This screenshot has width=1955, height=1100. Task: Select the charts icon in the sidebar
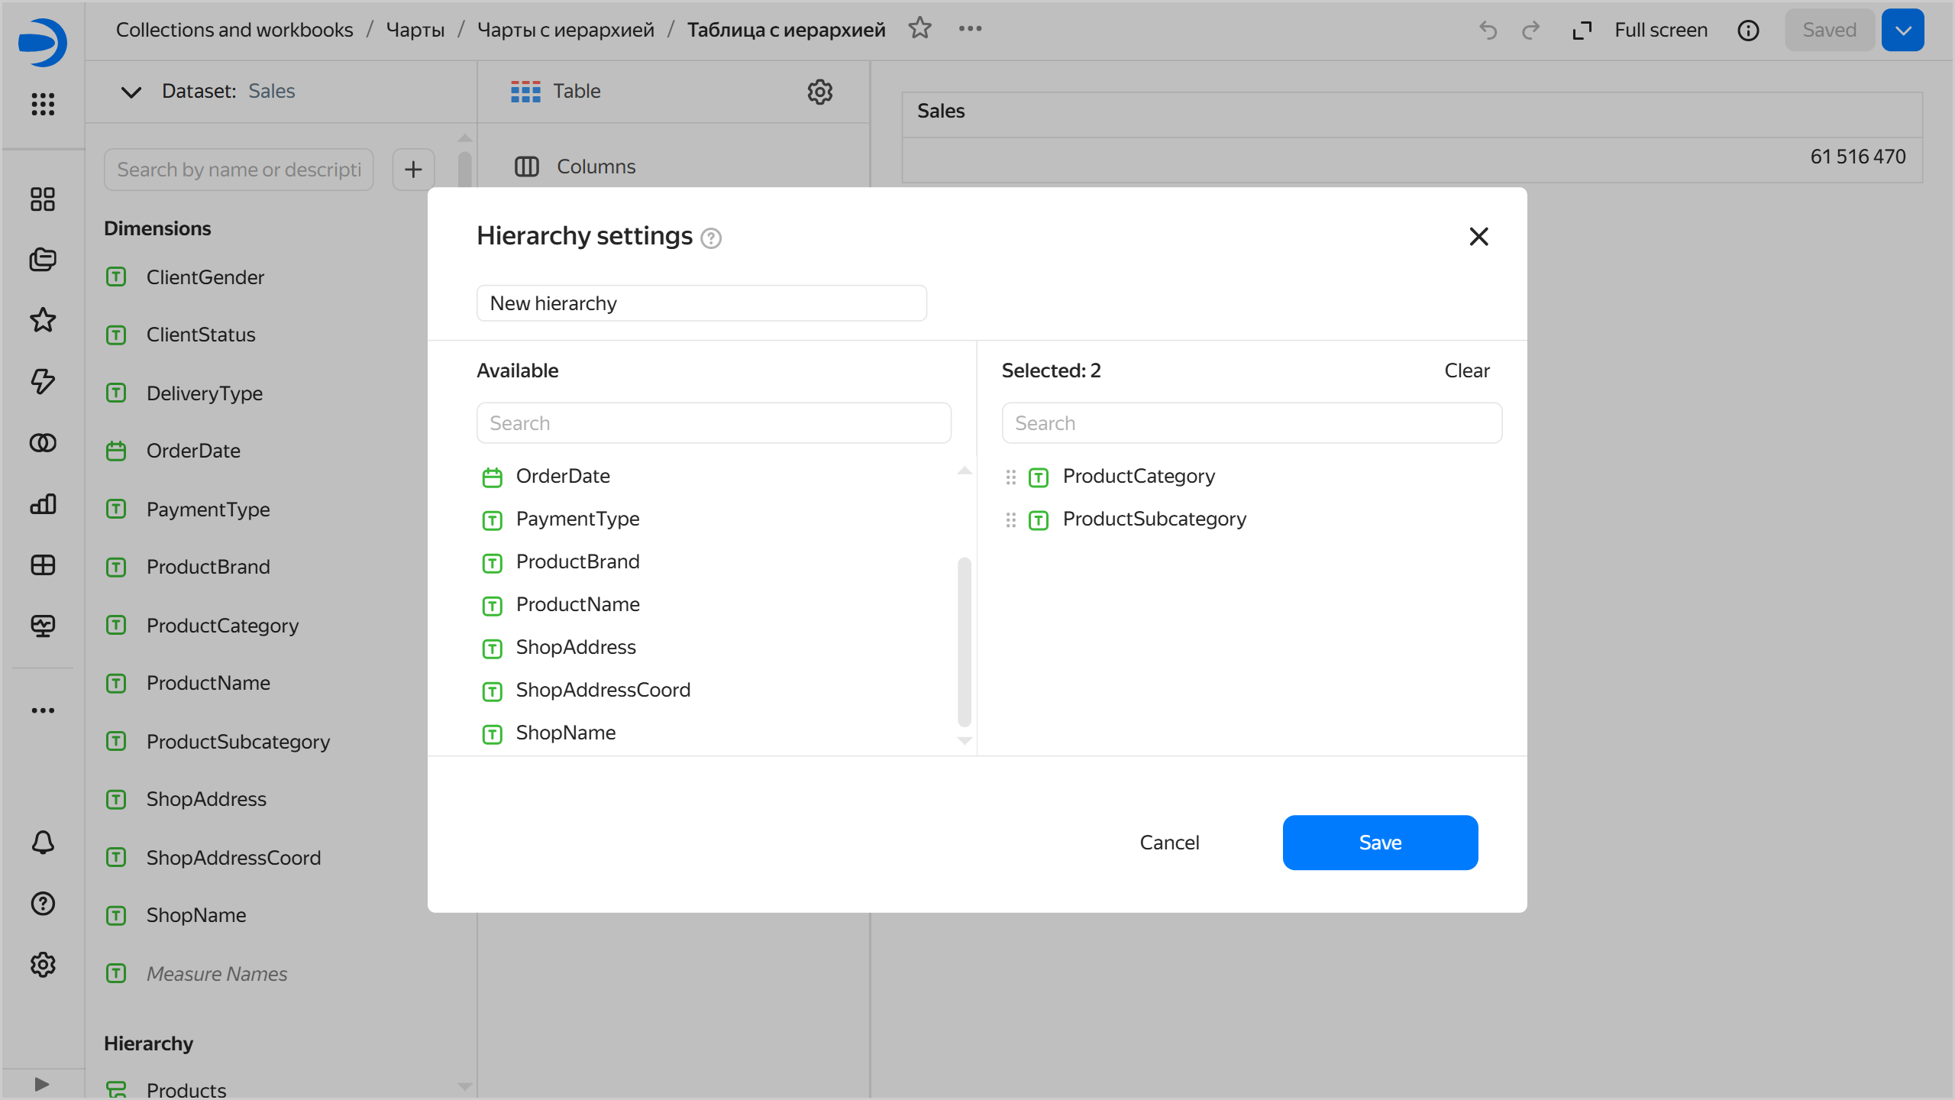click(x=43, y=503)
